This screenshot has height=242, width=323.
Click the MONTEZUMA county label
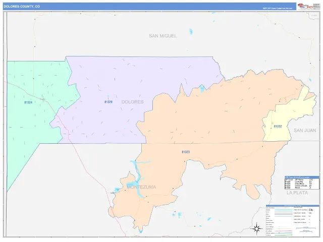141,187
